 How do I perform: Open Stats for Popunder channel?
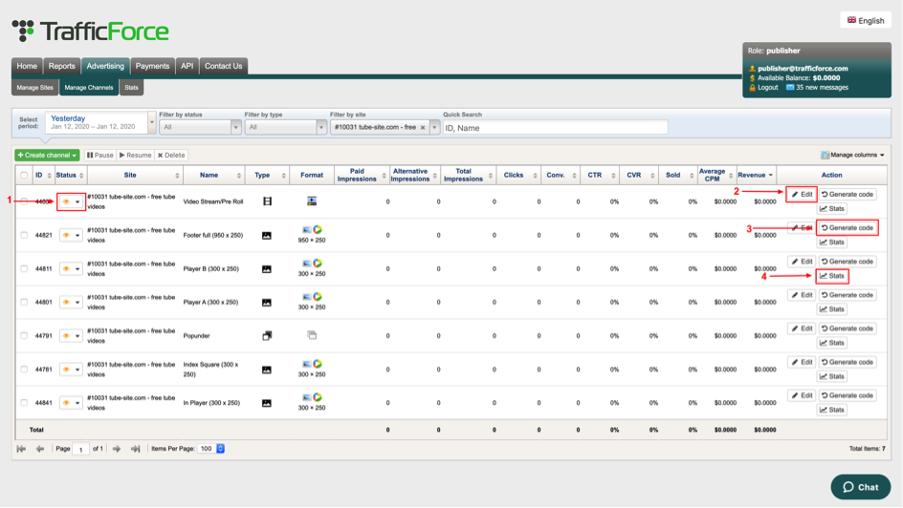pyautogui.click(x=832, y=343)
